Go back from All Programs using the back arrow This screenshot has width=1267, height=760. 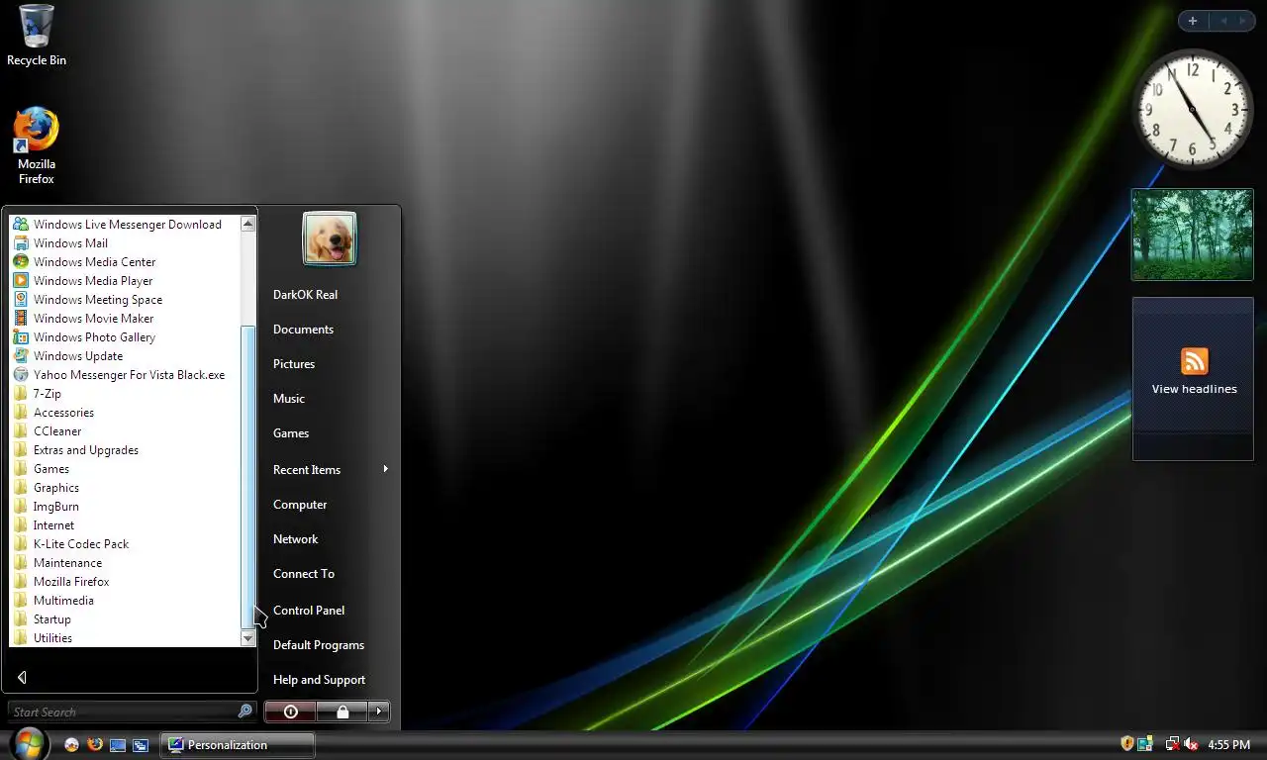[22, 677]
